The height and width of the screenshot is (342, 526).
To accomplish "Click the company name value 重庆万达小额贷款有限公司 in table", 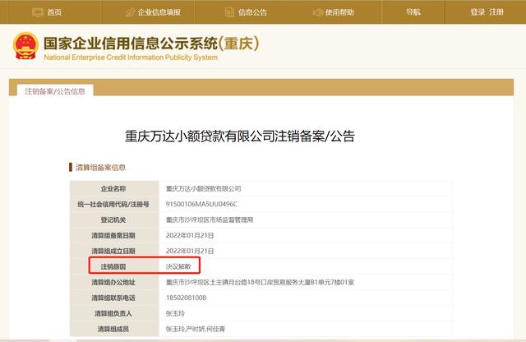I will [203, 188].
